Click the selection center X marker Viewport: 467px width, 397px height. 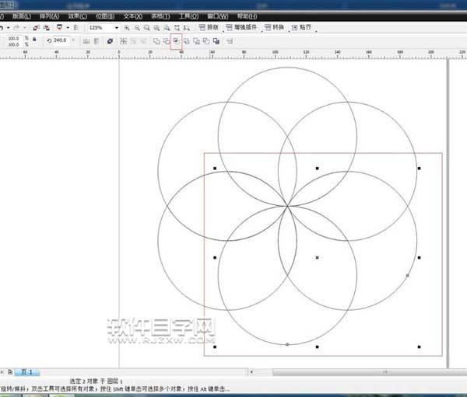[x=317, y=257]
